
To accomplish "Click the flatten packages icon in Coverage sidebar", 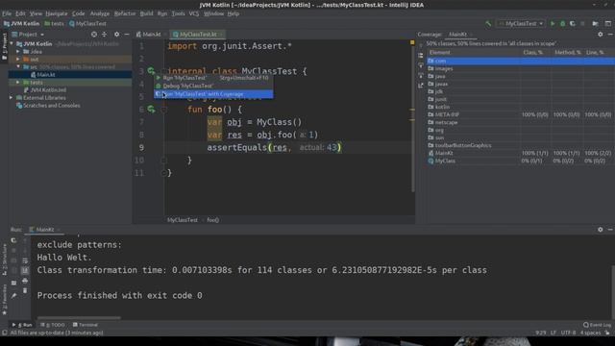I will 421,56.
